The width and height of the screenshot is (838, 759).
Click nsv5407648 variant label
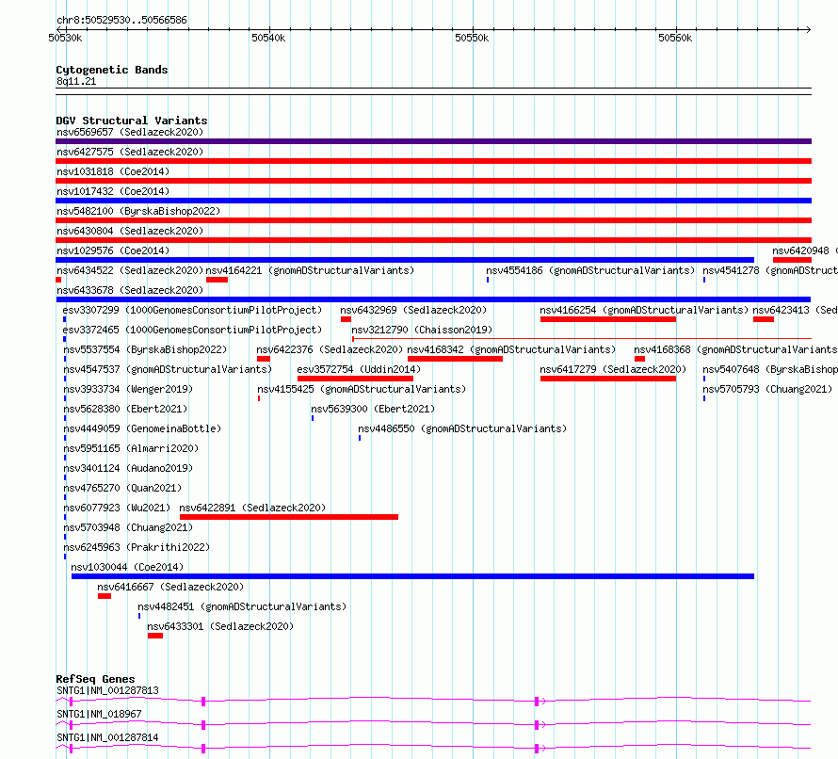(x=770, y=369)
